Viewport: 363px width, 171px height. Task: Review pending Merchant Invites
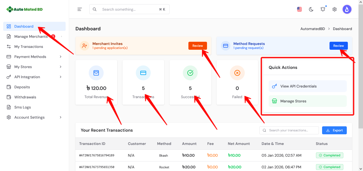tap(198, 45)
